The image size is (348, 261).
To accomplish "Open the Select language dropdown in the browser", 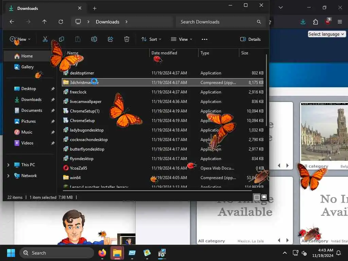I will coord(326,34).
